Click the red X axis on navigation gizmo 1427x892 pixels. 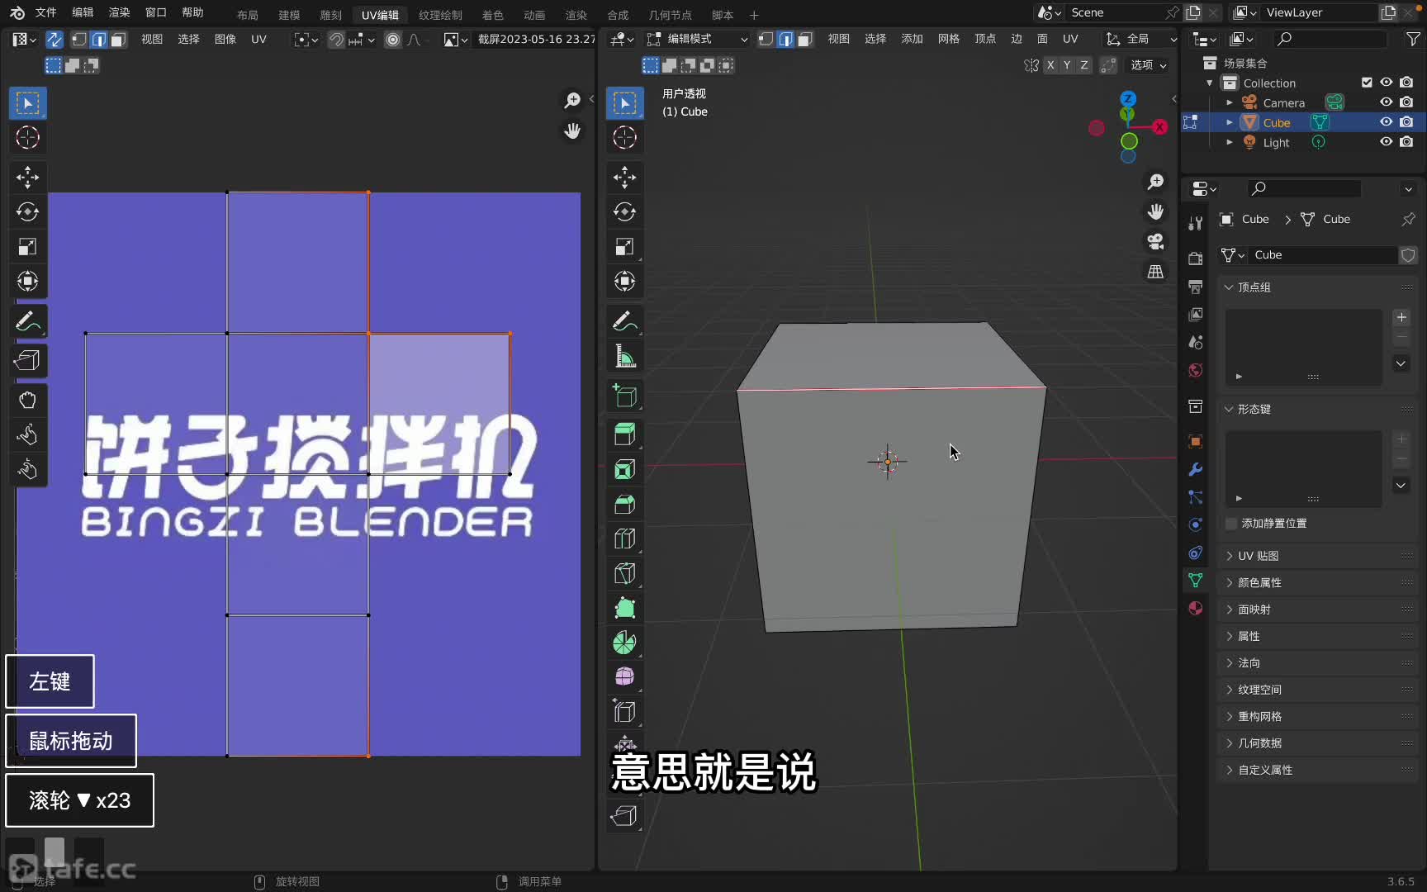[x=1160, y=127]
